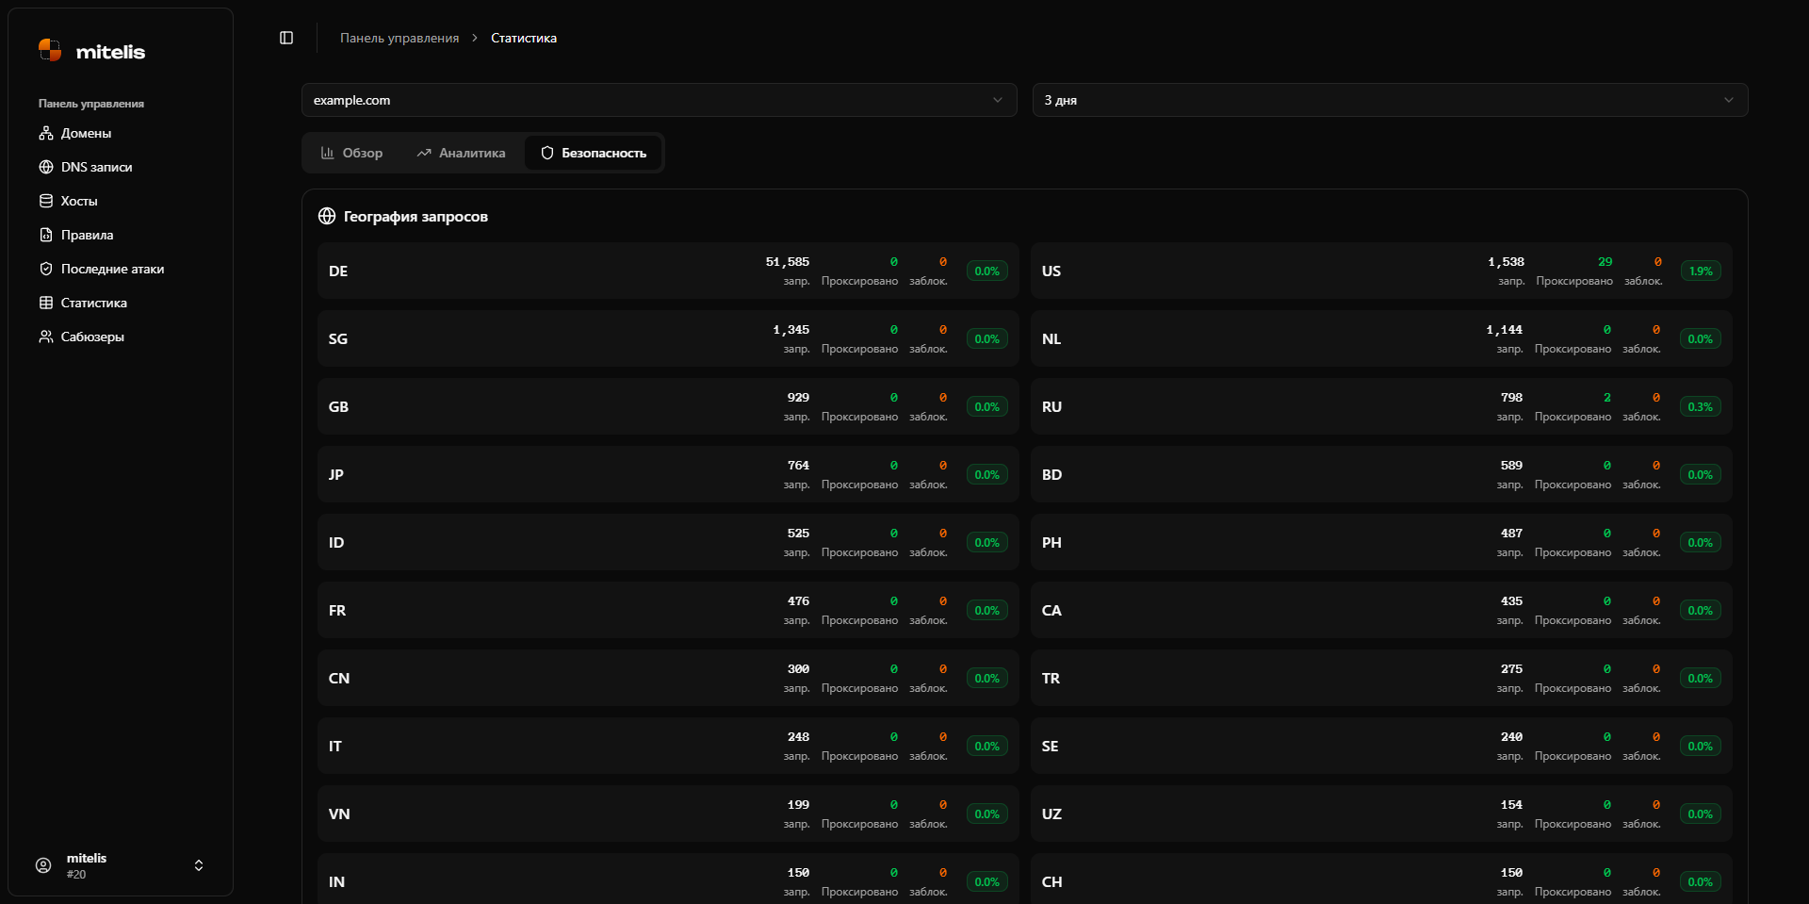
Task: Click the Правила document icon
Action: (x=45, y=235)
